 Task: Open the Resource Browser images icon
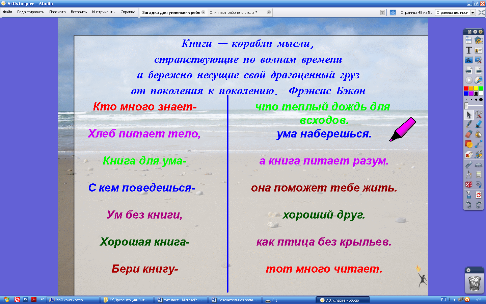469,155
